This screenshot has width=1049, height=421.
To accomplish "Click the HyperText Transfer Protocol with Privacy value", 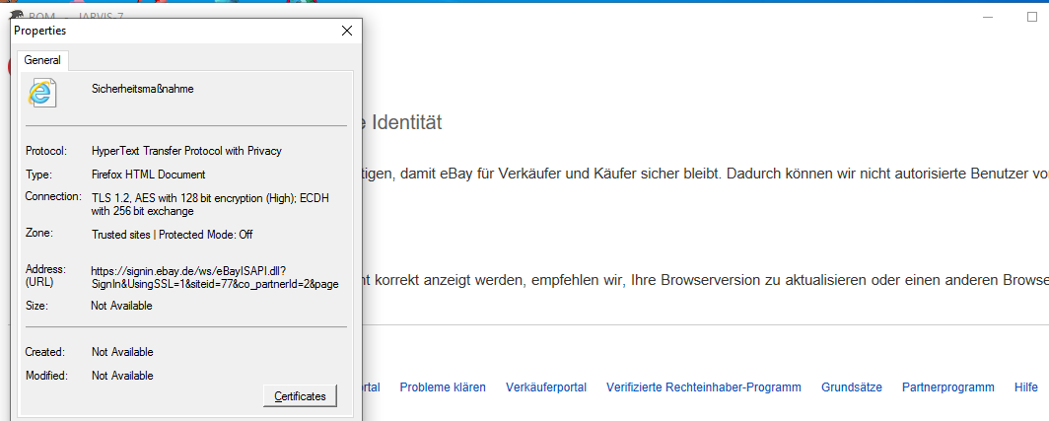I will pyautogui.click(x=186, y=151).
